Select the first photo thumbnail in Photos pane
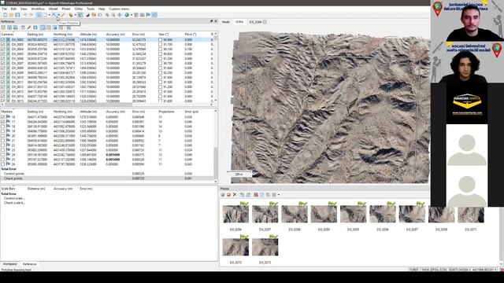The width and height of the screenshot is (504, 283). (235, 214)
